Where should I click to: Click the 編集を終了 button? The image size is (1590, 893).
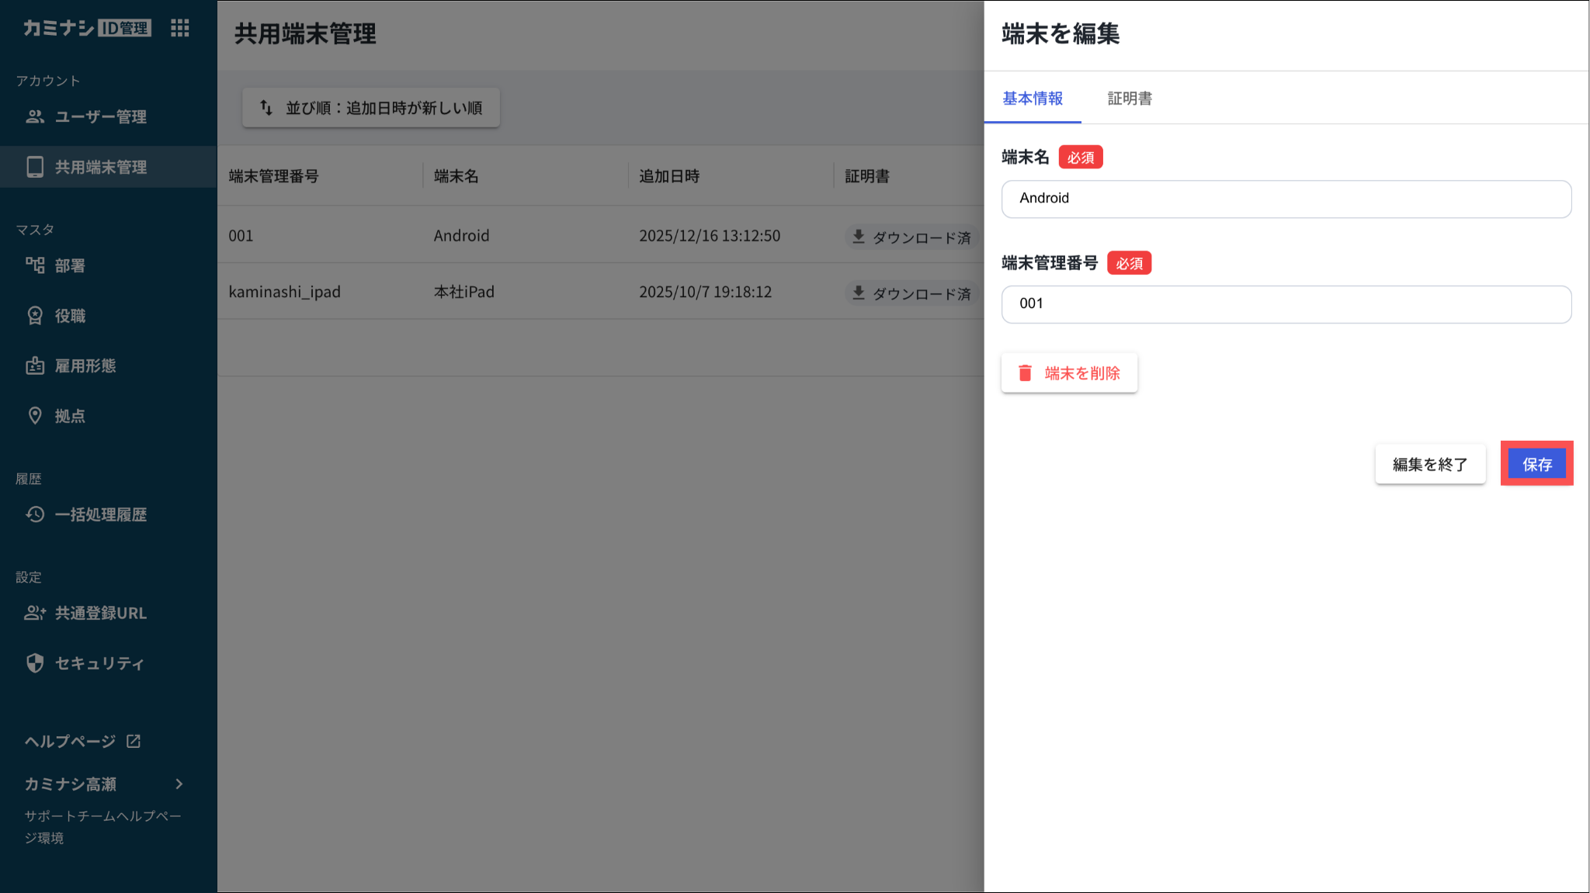(1429, 464)
